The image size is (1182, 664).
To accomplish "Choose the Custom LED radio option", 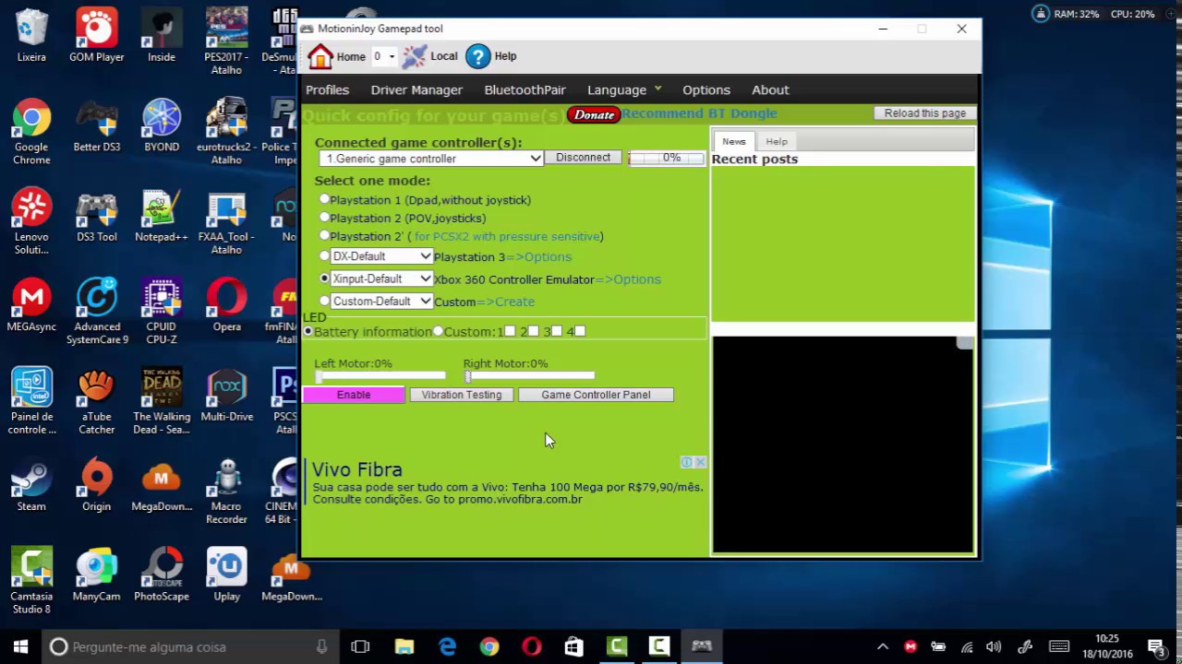I will click(439, 331).
